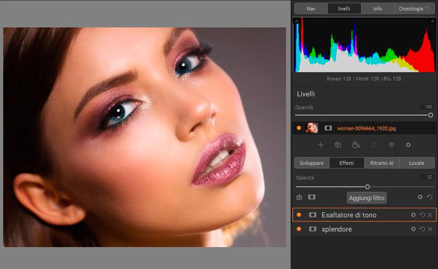Toggle the shadow clipping triangle in the histogram
438x269 pixels.
[297, 21]
